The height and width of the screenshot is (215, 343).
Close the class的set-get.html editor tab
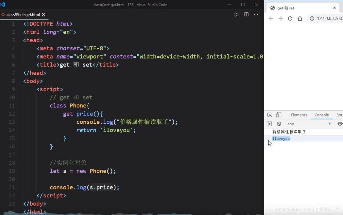point(44,14)
